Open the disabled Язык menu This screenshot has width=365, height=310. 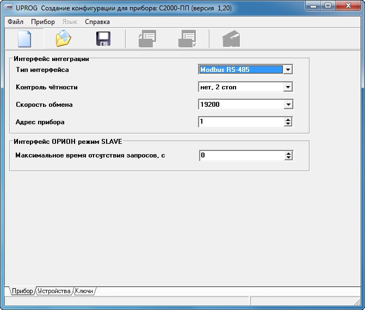(x=70, y=22)
